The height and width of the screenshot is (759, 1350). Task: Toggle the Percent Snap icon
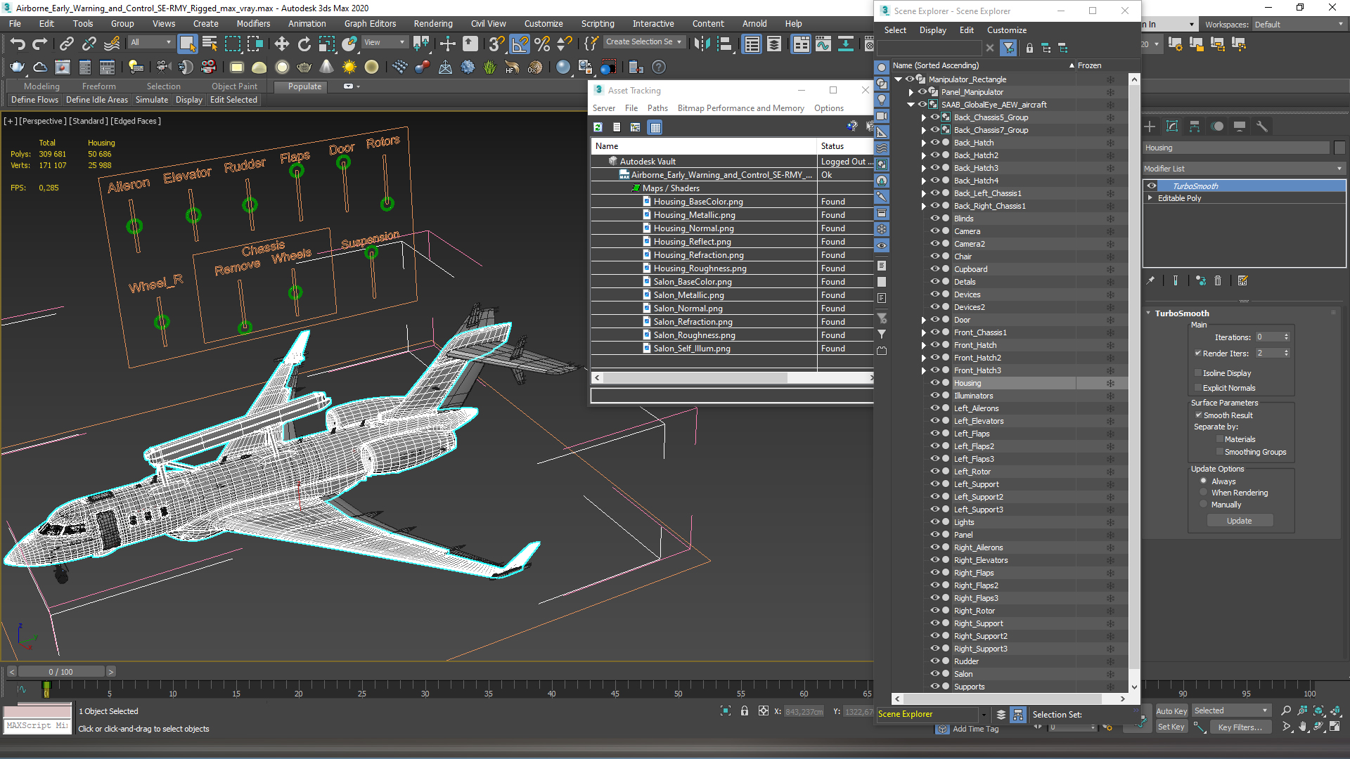tap(542, 44)
